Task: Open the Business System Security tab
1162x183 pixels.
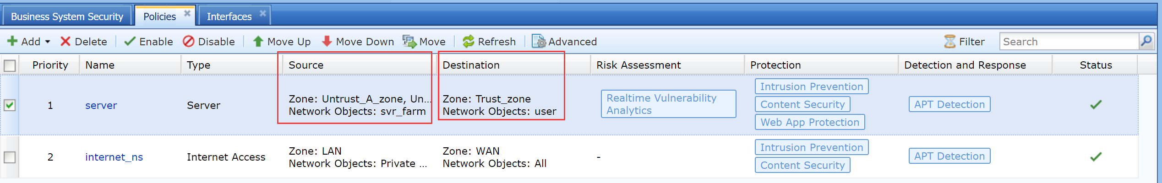Action: (x=67, y=16)
